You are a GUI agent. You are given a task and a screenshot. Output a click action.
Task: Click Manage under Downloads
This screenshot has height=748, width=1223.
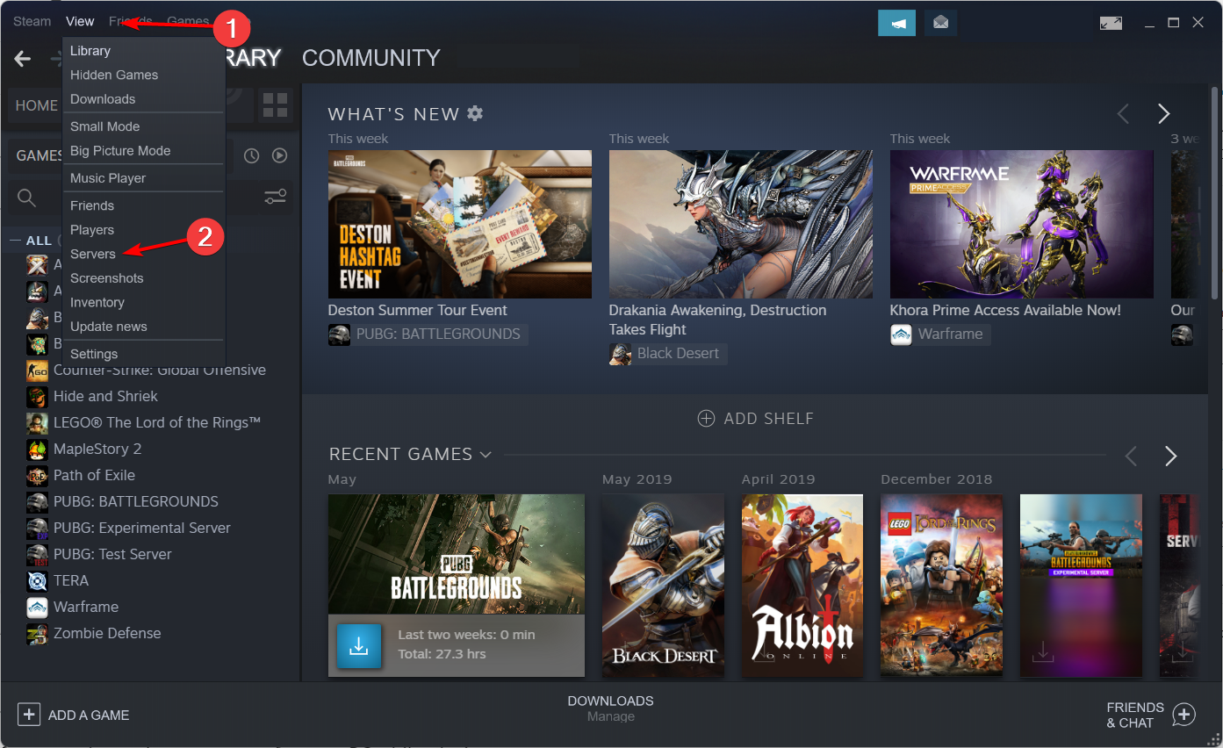click(x=610, y=716)
